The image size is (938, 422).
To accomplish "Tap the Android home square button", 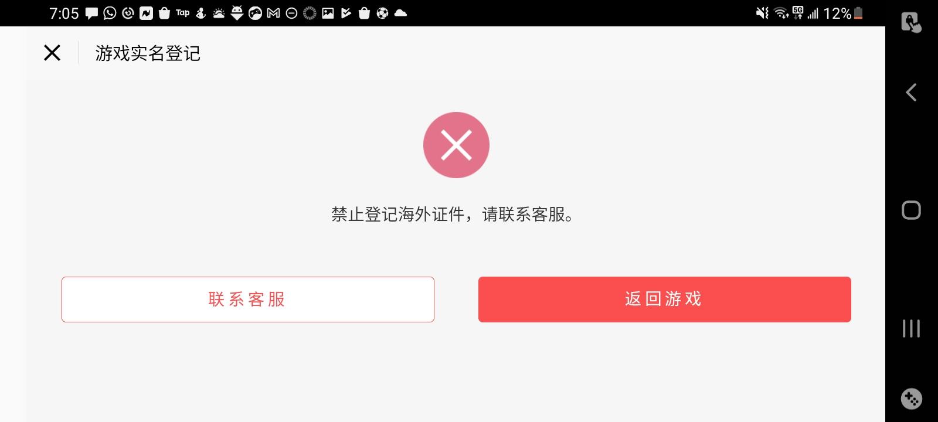I will [x=911, y=210].
